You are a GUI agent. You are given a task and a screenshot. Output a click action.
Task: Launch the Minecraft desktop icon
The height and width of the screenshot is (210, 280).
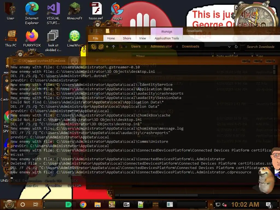[x=75, y=11]
